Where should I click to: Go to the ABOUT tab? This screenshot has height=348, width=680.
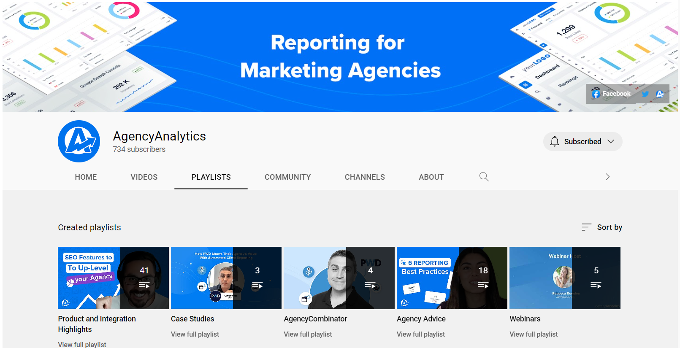(x=431, y=177)
